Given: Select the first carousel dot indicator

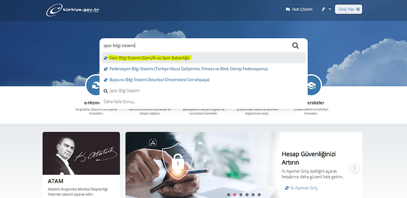Looking at the screenshot, I should point(228,194).
